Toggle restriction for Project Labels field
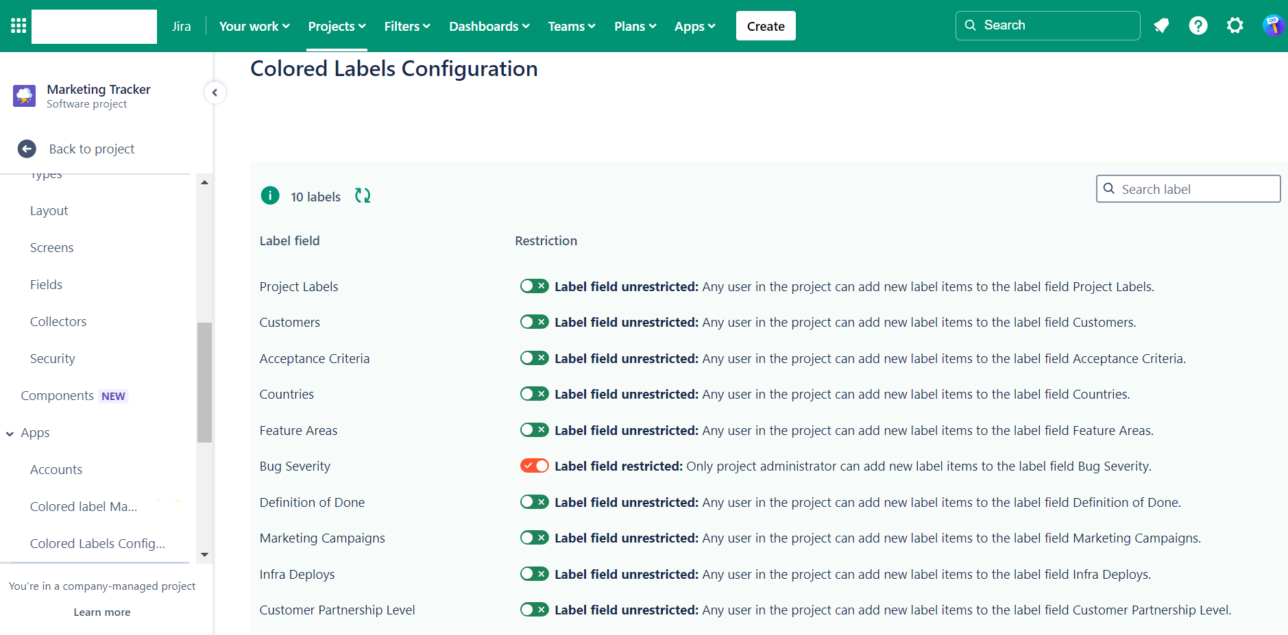Viewport: 1288px width, 635px height. (x=534, y=286)
